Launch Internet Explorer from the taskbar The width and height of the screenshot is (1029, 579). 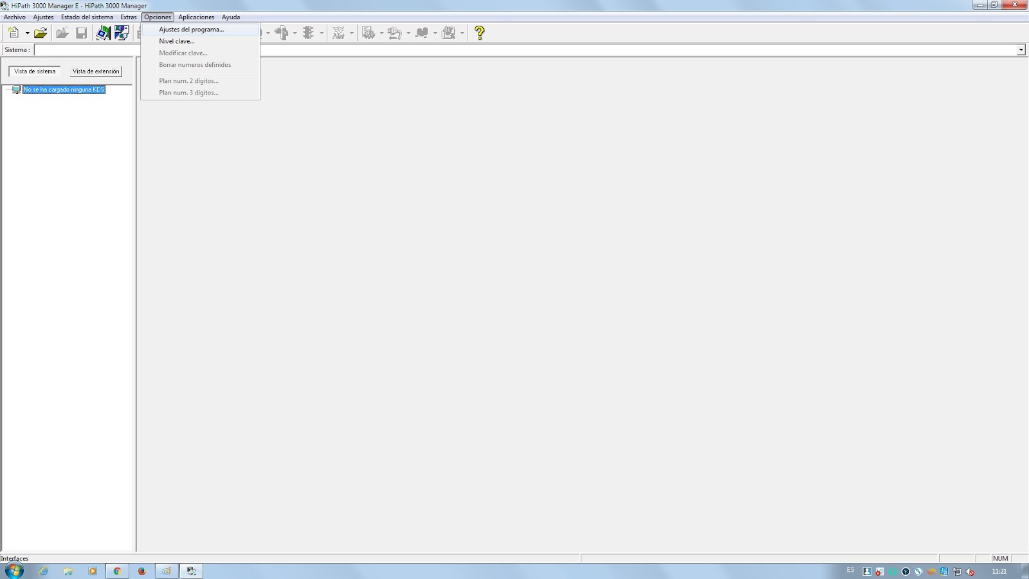pos(44,571)
